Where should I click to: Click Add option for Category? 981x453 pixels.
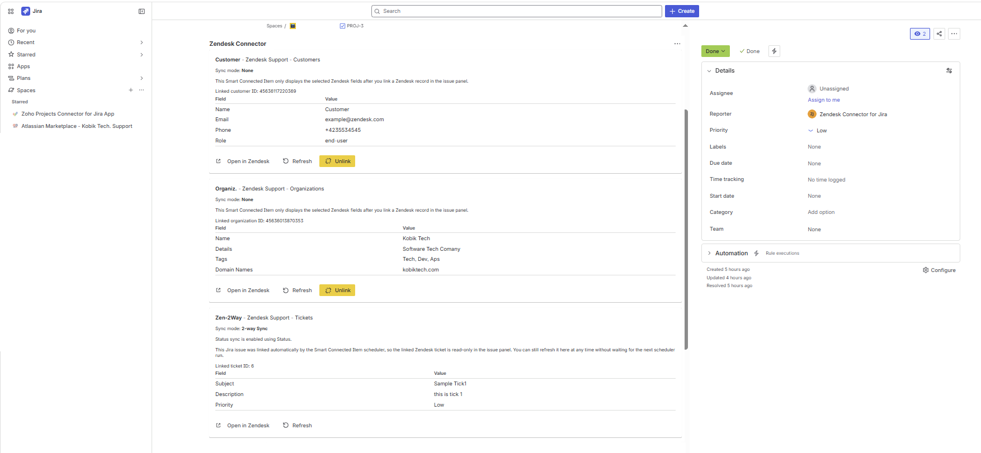821,212
